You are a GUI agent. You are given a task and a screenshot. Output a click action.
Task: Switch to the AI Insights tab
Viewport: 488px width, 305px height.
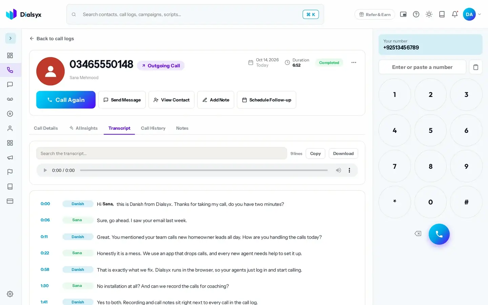83,128
